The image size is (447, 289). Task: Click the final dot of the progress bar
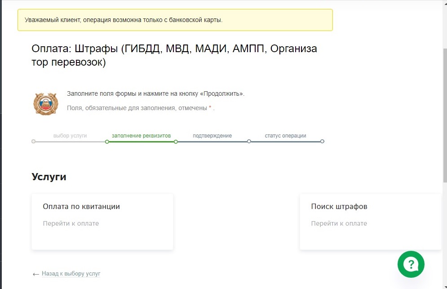322,142
